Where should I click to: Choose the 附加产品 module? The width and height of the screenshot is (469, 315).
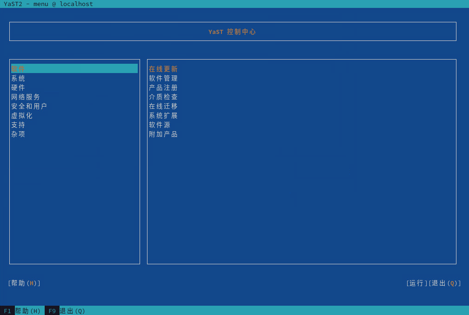click(163, 134)
